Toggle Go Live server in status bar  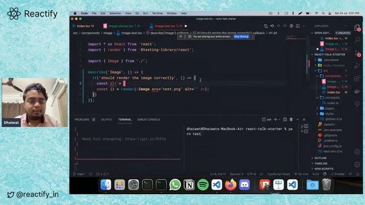tap(301, 174)
